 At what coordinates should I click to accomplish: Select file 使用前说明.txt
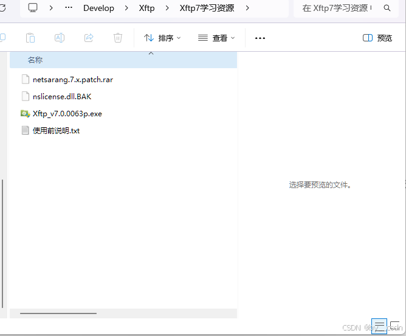(56, 130)
